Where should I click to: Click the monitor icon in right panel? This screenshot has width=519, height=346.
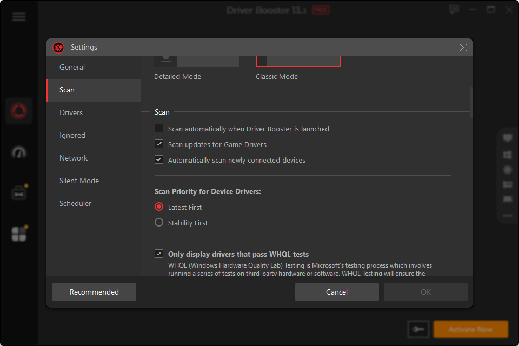(508, 137)
